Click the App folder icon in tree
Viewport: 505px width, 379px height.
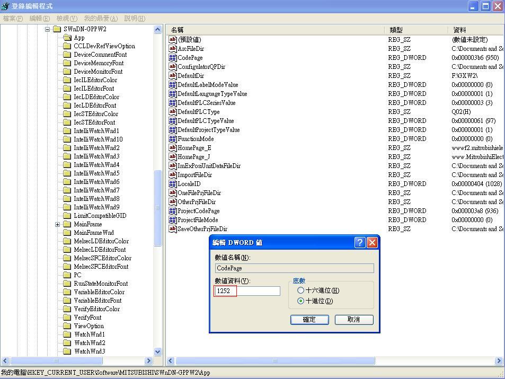coord(67,38)
